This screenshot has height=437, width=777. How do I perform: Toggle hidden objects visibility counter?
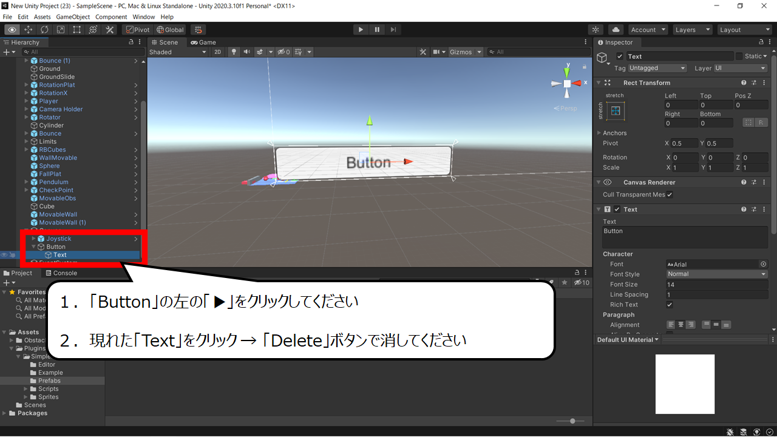(283, 52)
